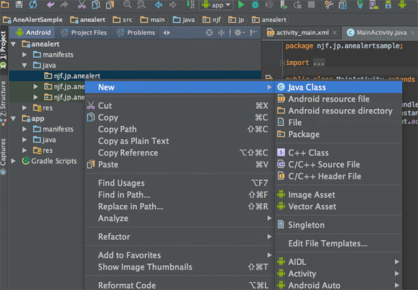Click the Undo arrow icon

(50, 5)
